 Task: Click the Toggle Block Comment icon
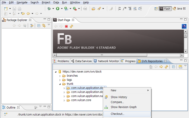tap(125, 9)
